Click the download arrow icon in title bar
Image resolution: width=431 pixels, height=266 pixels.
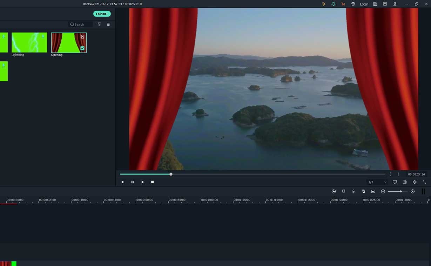(x=395, y=4)
